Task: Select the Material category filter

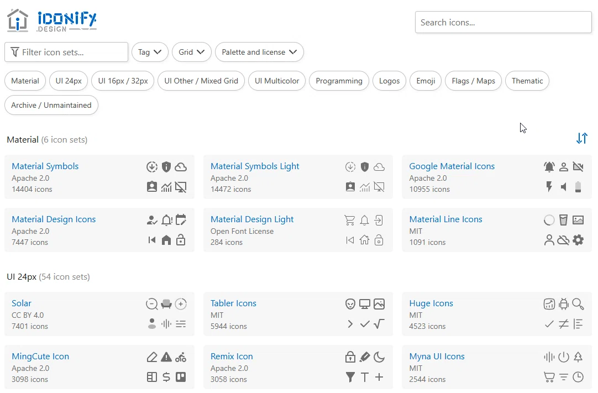Action: [25, 81]
